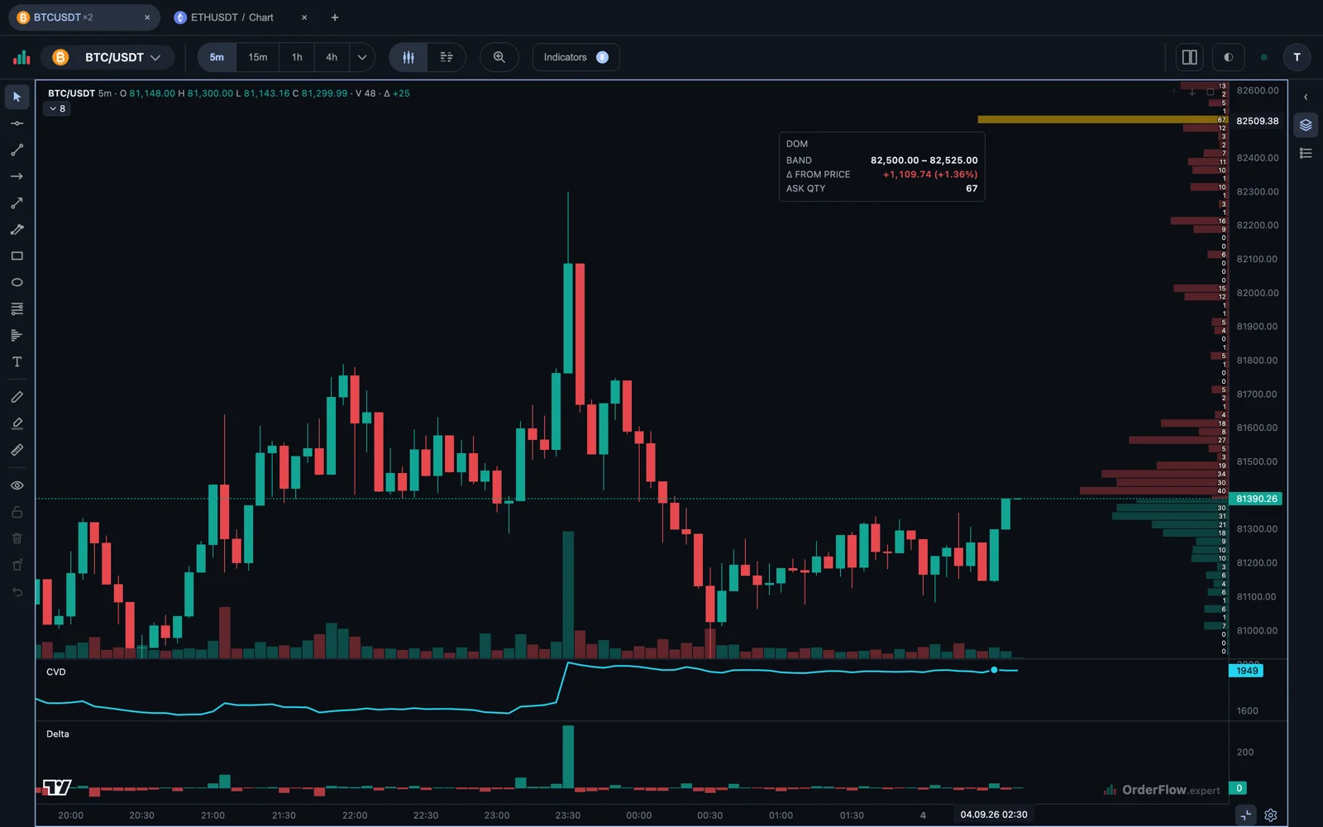Click the bar chart logo icon
The width and height of the screenshot is (1323, 827).
21,57
